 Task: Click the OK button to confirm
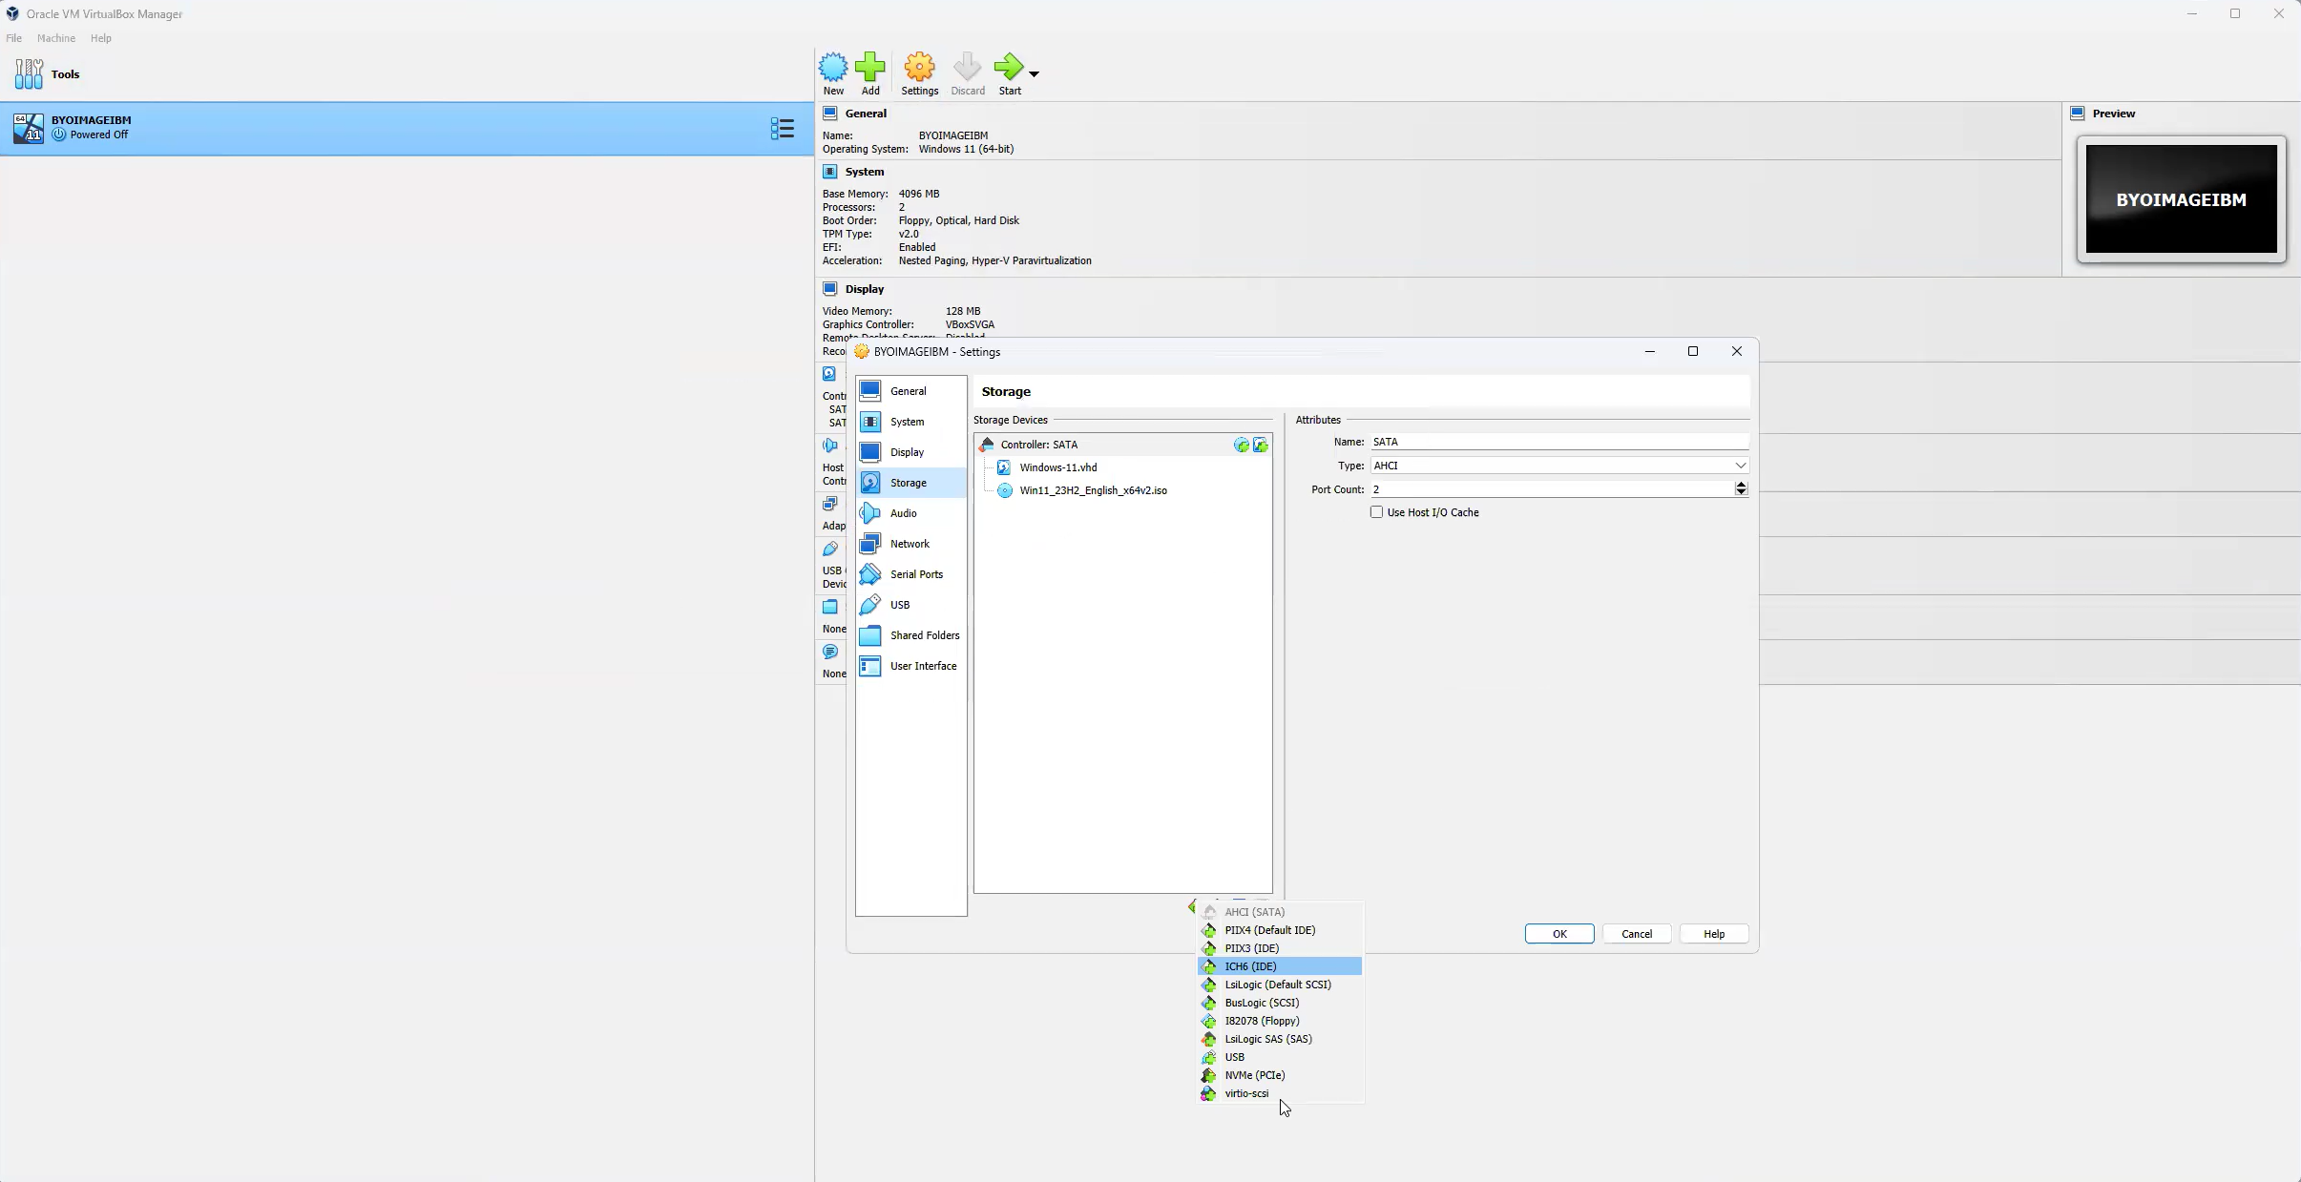coord(1559,932)
